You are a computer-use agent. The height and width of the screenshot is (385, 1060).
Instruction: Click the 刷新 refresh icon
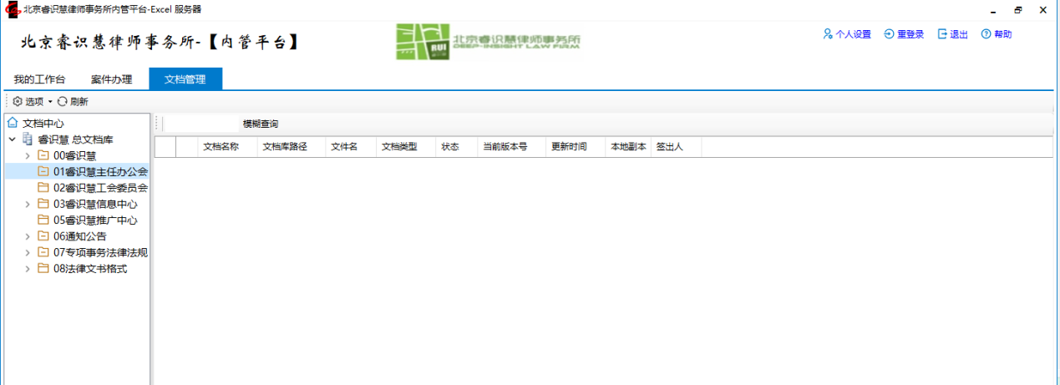[62, 102]
